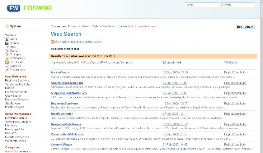
Task: Open Admin Documentation category link
Action: (18, 151)
